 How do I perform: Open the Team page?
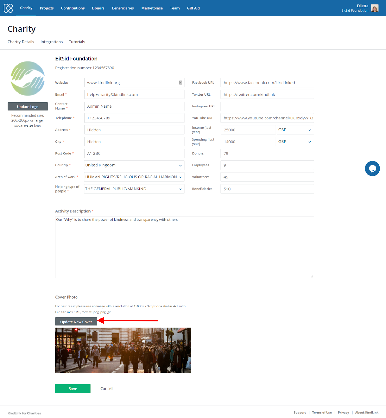pyautogui.click(x=175, y=8)
